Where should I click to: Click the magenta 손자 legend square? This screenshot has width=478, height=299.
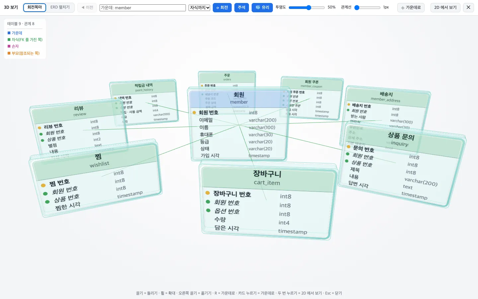click(9, 46)
